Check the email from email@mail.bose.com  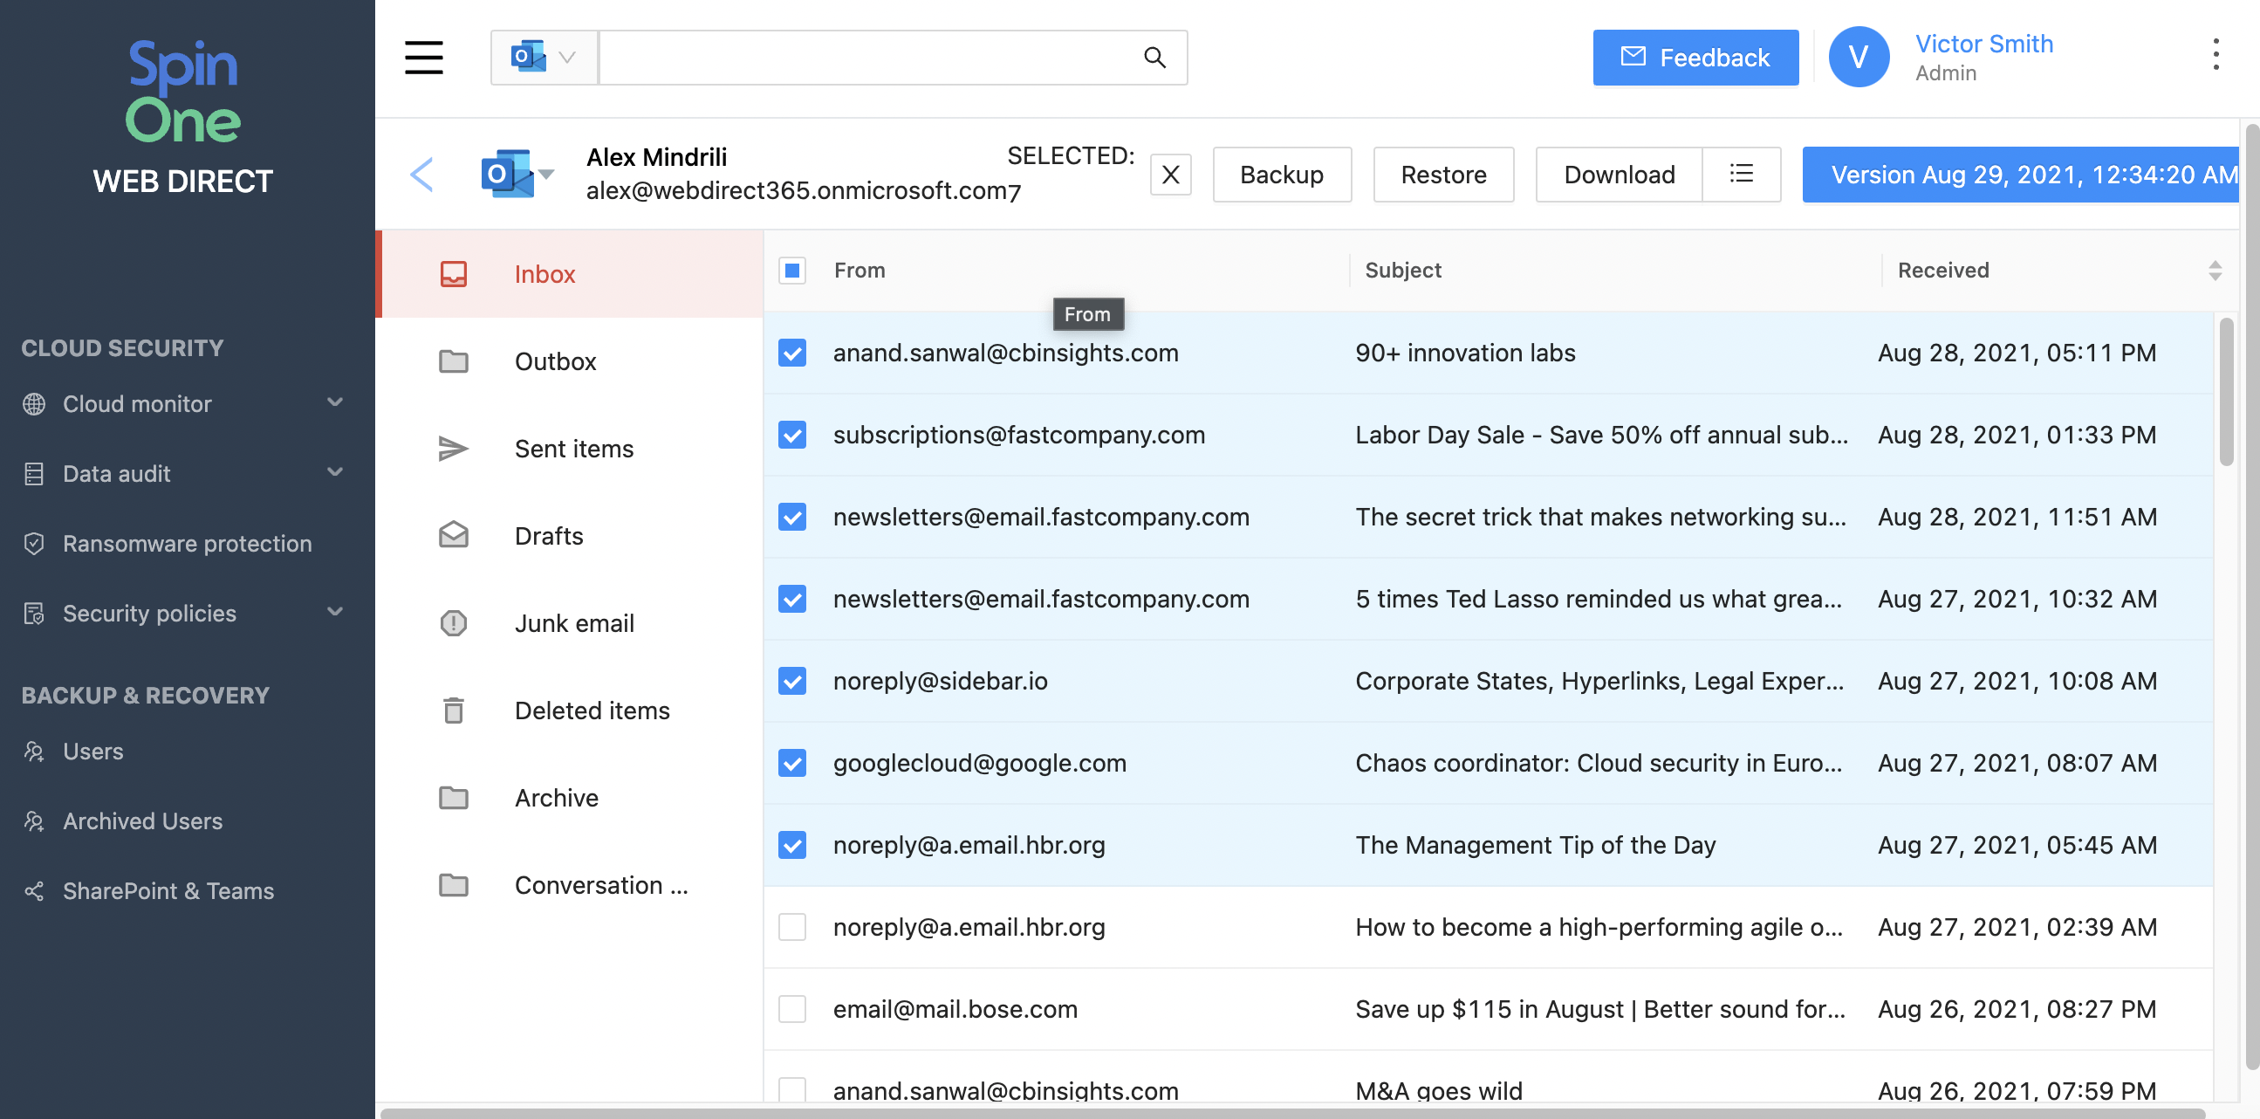click(x=791, y=1008)
